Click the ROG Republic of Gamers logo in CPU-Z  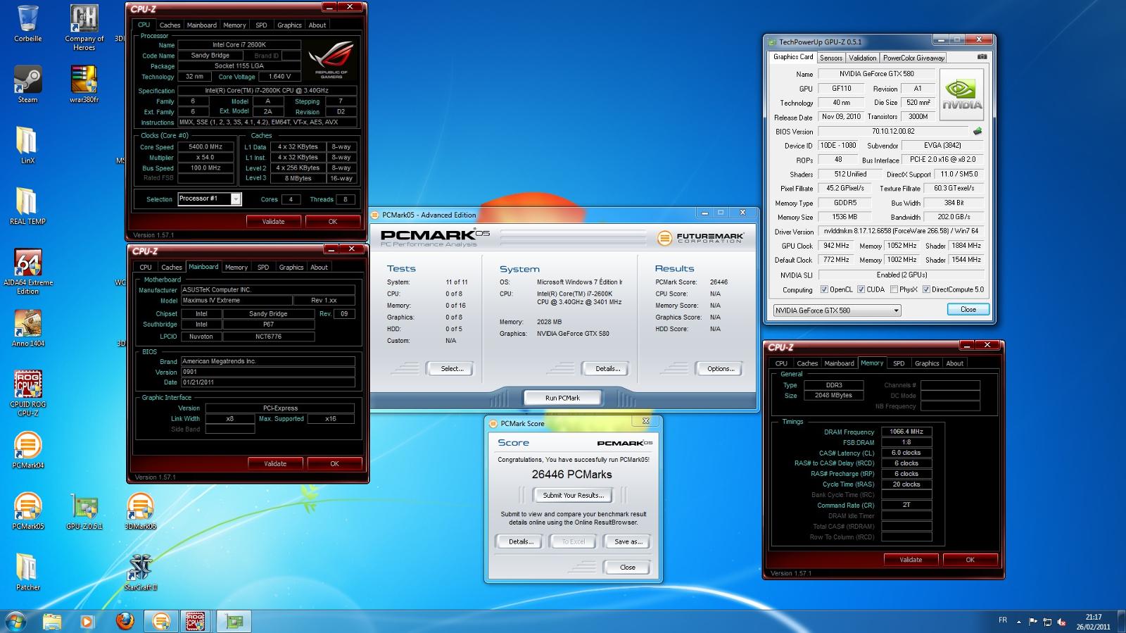[331, 60]
